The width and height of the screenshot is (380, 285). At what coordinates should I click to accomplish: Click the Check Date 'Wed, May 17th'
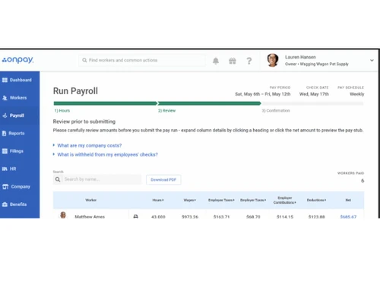click(314, 94)
